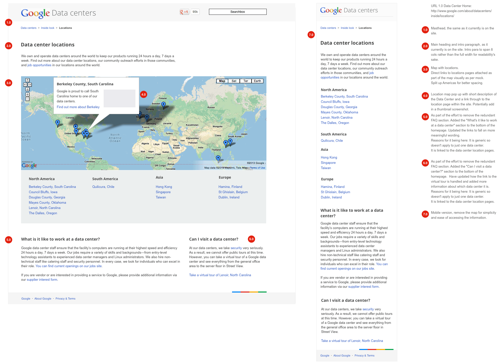Click the Oregon map pin near Canada border
The height and width of the screenshot is (364, 504).
(x=58, y=123)
